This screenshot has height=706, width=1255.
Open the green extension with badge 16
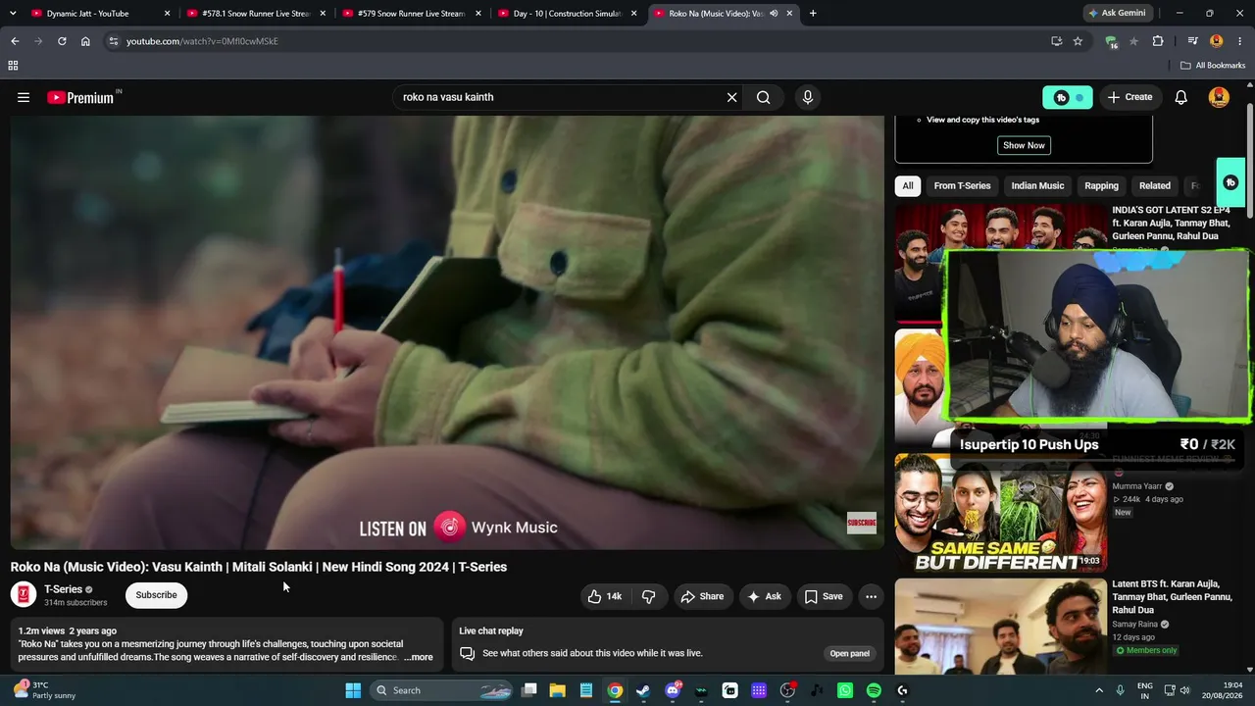pos(1111,41)
